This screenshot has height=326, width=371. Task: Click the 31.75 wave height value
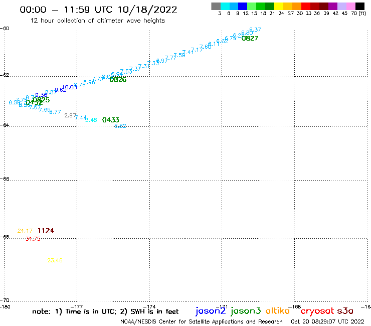(33, 239)
